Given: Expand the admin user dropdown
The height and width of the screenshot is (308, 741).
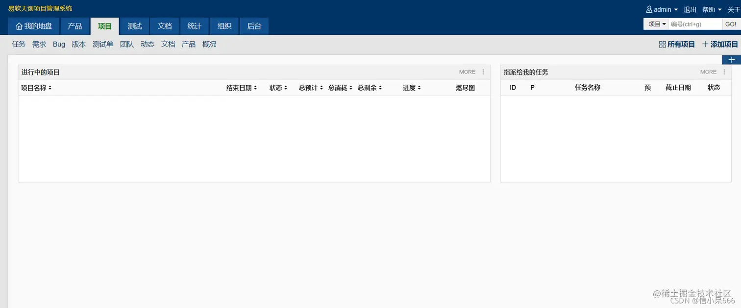Looking at the screenshot, I should 662,9.
